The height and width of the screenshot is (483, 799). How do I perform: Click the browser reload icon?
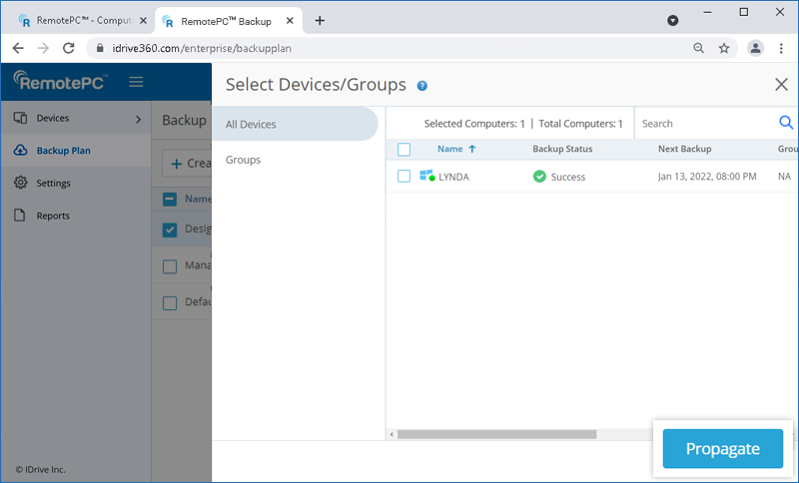point(69,48)
